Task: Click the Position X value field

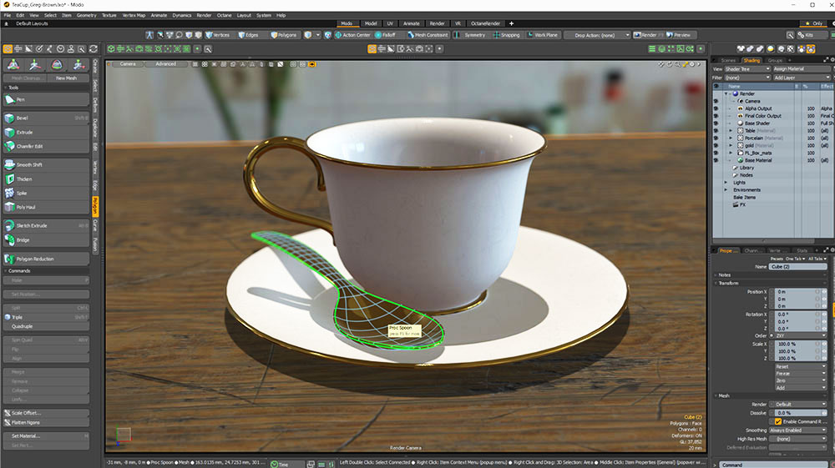Action: pos(797,292)
